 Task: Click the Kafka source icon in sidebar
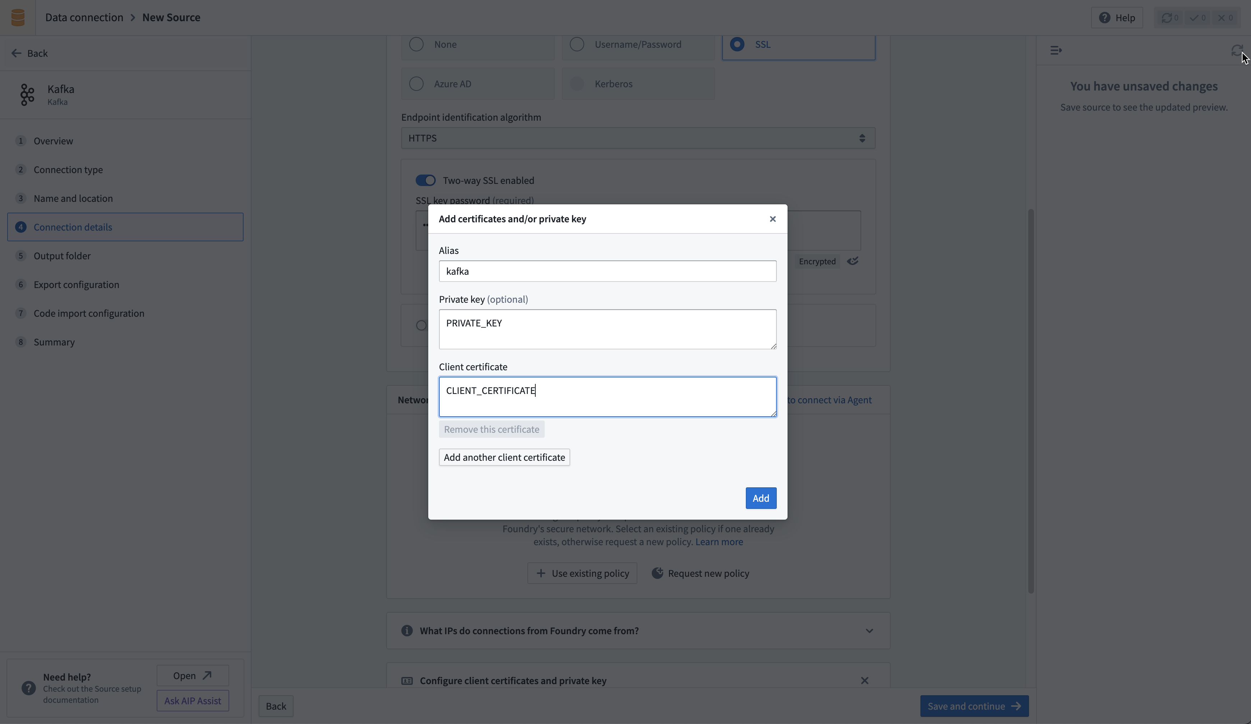coord(26,95)
